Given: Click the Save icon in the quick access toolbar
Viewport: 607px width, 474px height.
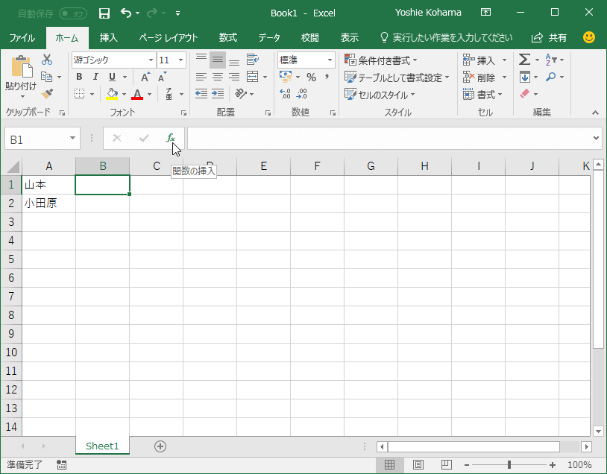Looking at the screenshot, I should [x=104, y=13].
